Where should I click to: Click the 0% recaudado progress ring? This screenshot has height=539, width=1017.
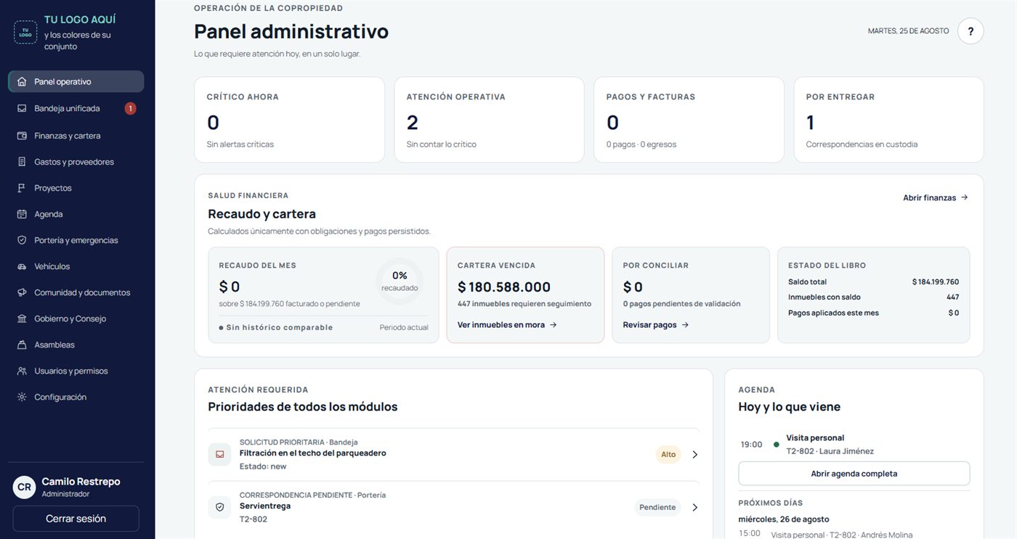pos(400,281)
